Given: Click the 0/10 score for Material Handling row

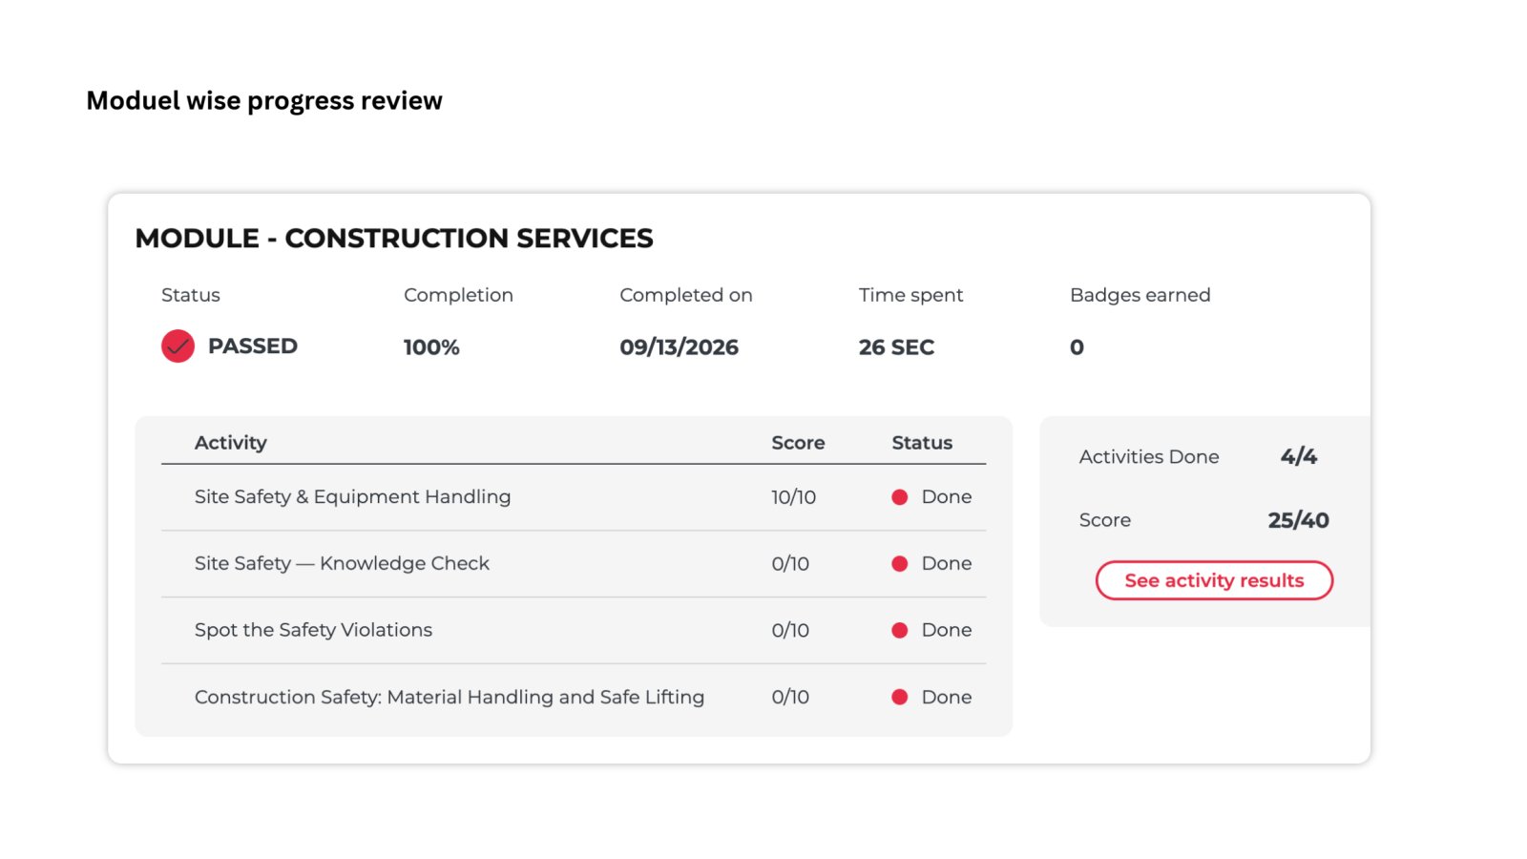Looking at the screenshot, I should (x=790, y=697).
